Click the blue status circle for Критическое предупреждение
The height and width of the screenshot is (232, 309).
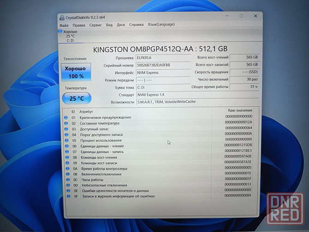pos(66,117)
